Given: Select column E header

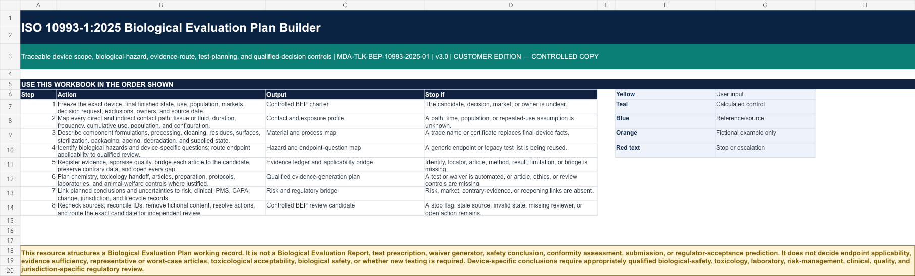Looking at the screenshot, I should coord(606,5).
